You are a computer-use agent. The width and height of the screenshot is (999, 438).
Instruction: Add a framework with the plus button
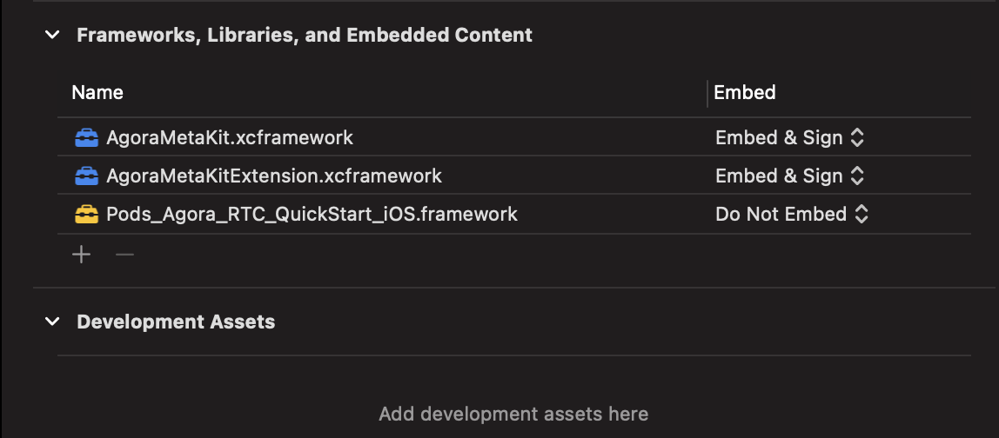[x=82, y=255]
